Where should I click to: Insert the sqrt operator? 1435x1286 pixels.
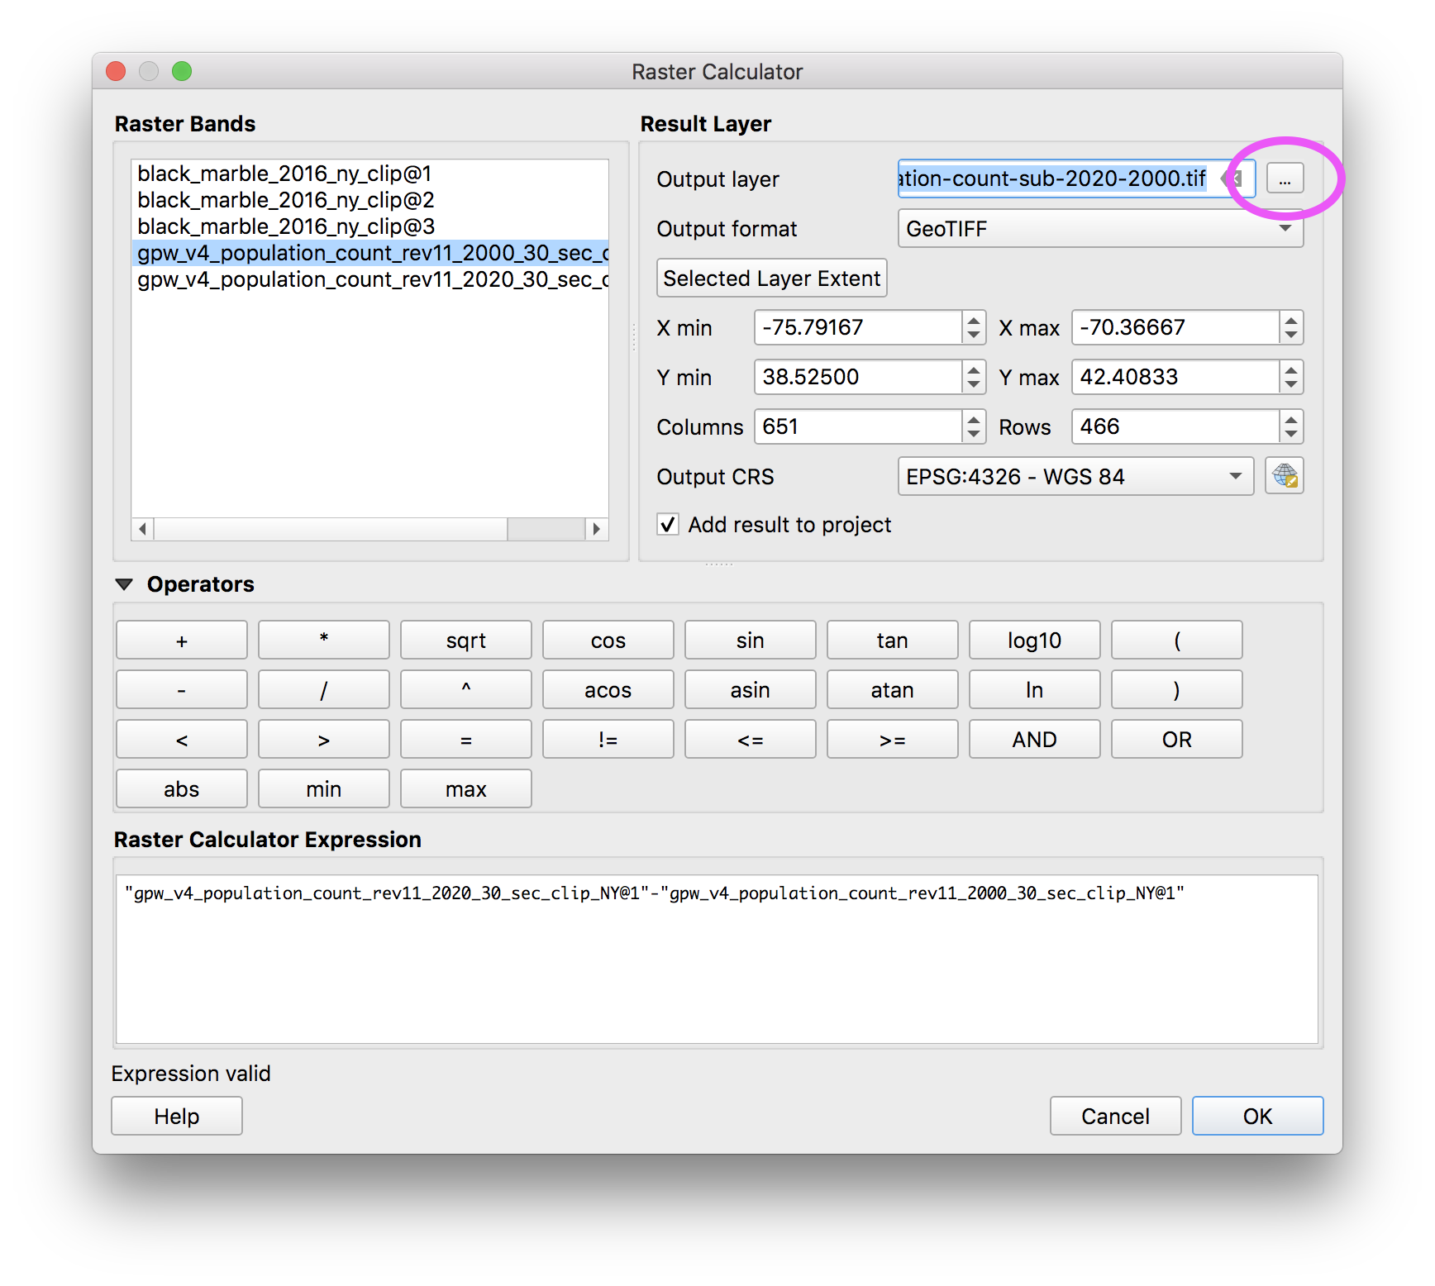point(465,641)
